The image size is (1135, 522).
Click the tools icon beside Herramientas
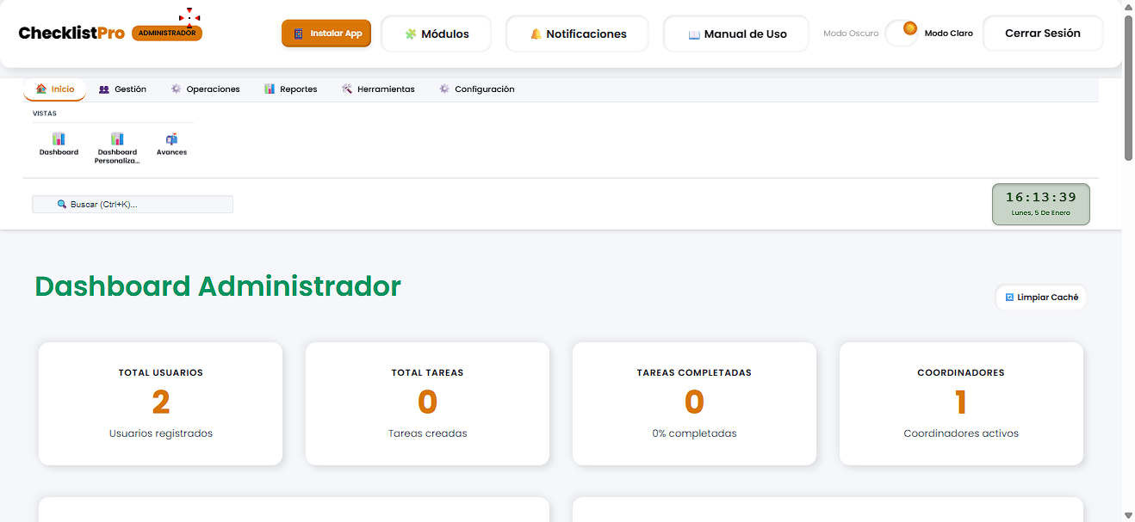tap(345, 88)
